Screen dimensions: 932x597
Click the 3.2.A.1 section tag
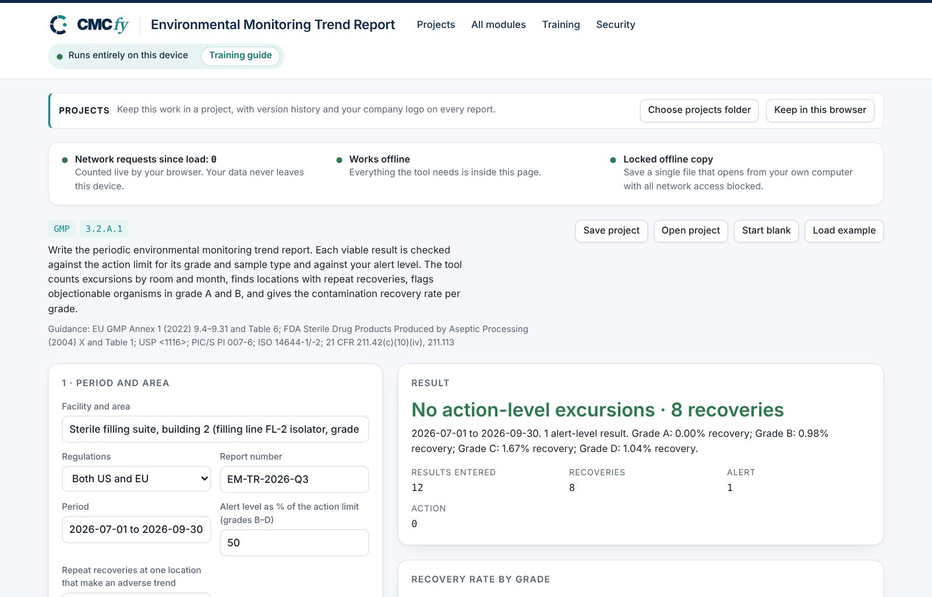coord(104,229)
